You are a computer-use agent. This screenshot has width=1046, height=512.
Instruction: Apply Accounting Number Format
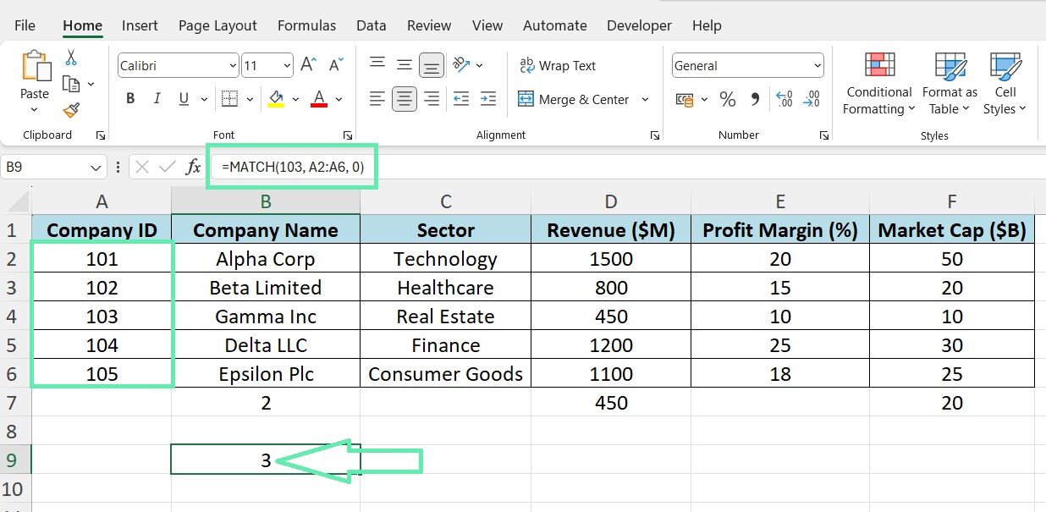pos(685,100)
